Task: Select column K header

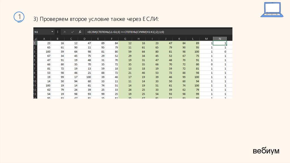Action: (x=179, y=39)
